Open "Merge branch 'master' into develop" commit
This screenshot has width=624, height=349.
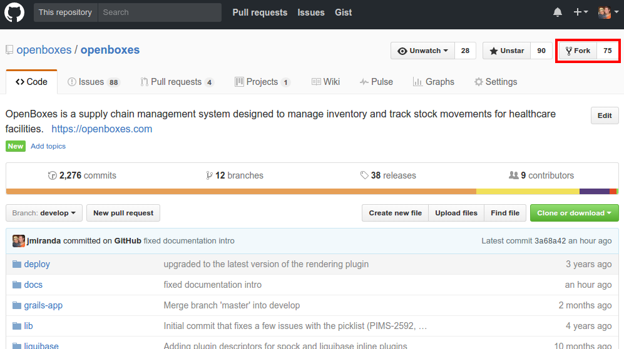point(232,305)
